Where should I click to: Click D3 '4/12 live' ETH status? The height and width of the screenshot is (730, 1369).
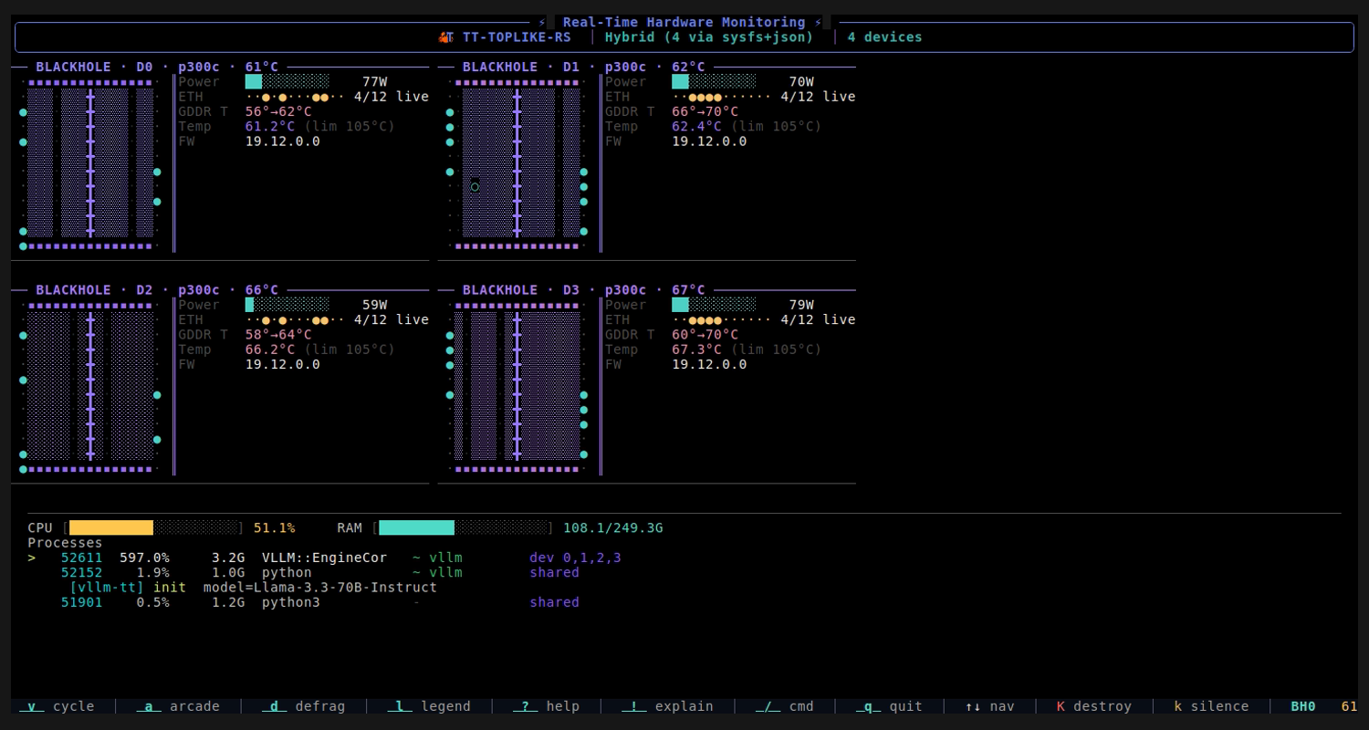pos(819,320)
